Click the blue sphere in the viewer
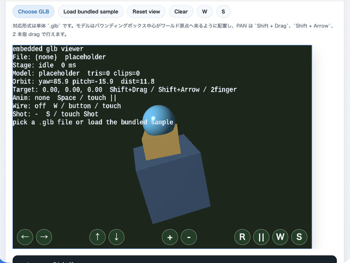Image resolution: width=350 pixels, height=263 pixels. pos(159,119)
